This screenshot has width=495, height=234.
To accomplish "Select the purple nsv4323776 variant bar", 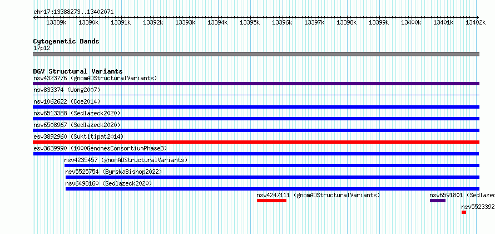I will (x=256, y=84).
